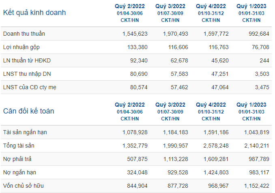This screenshot has width=275, height=193.
Task: Click the Doanh thu thuần row label
Action: pyautogui.click(x=24, y=34)
